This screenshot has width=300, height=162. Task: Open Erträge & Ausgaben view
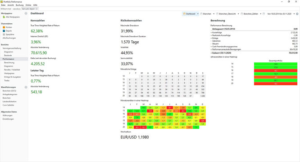pyautogui.click(x=13, y=77)
